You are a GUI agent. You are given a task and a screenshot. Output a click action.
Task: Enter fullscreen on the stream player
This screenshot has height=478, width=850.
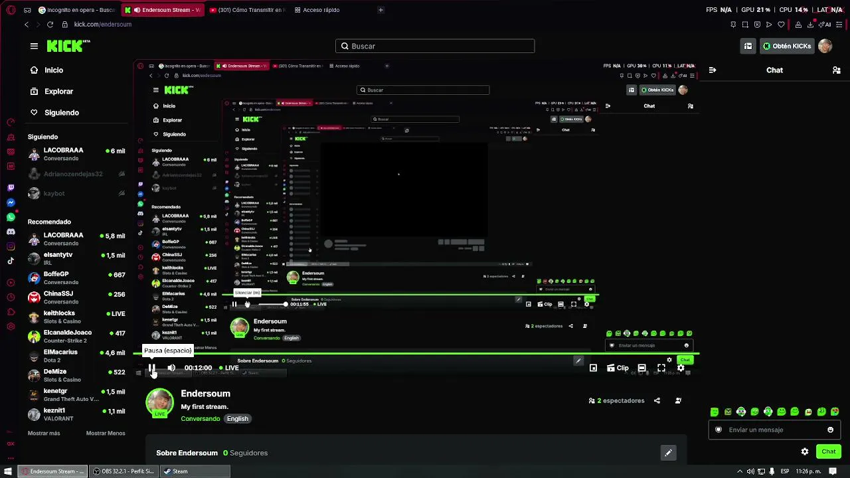[661, 368]
